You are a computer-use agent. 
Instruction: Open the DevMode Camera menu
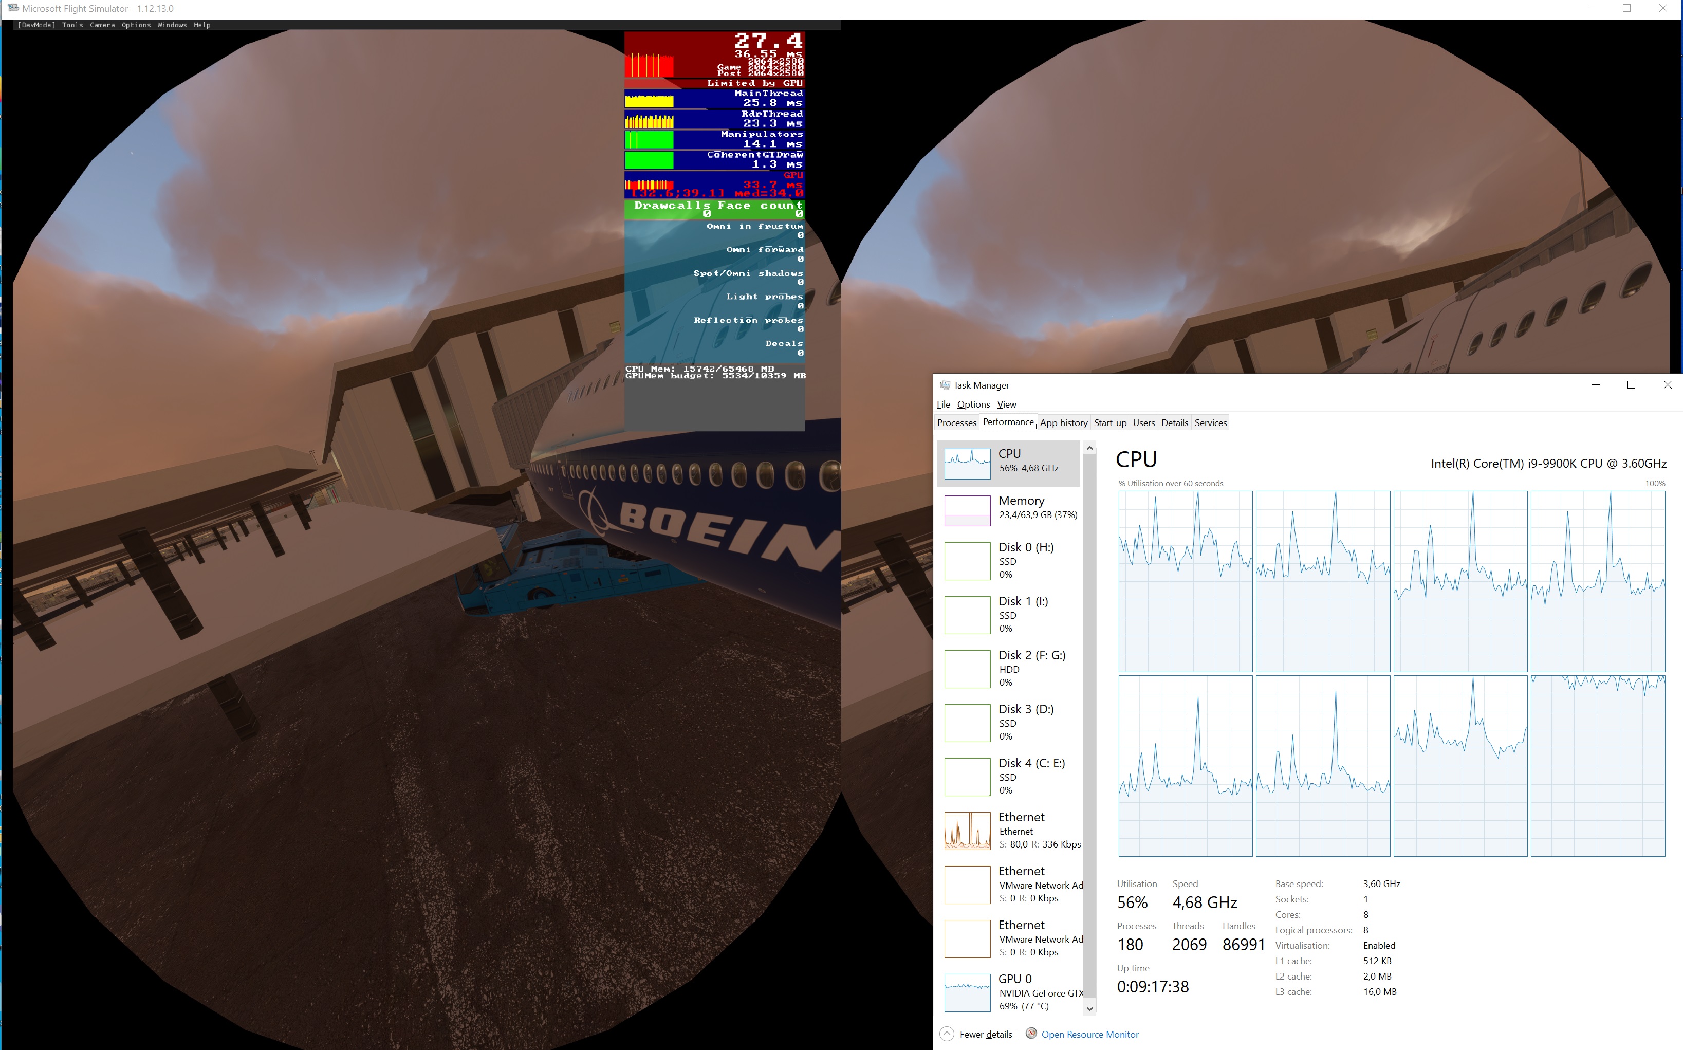[102, 25]
